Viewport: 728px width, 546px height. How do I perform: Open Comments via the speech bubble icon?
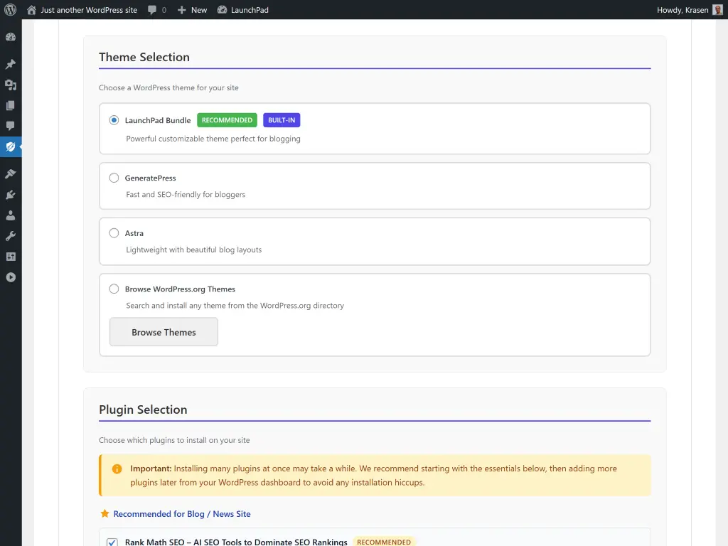click(x=11, y=126)
